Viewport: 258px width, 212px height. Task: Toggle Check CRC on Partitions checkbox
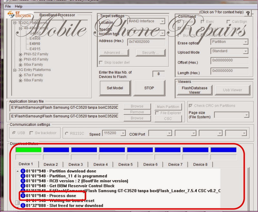[x=191, y=106]
